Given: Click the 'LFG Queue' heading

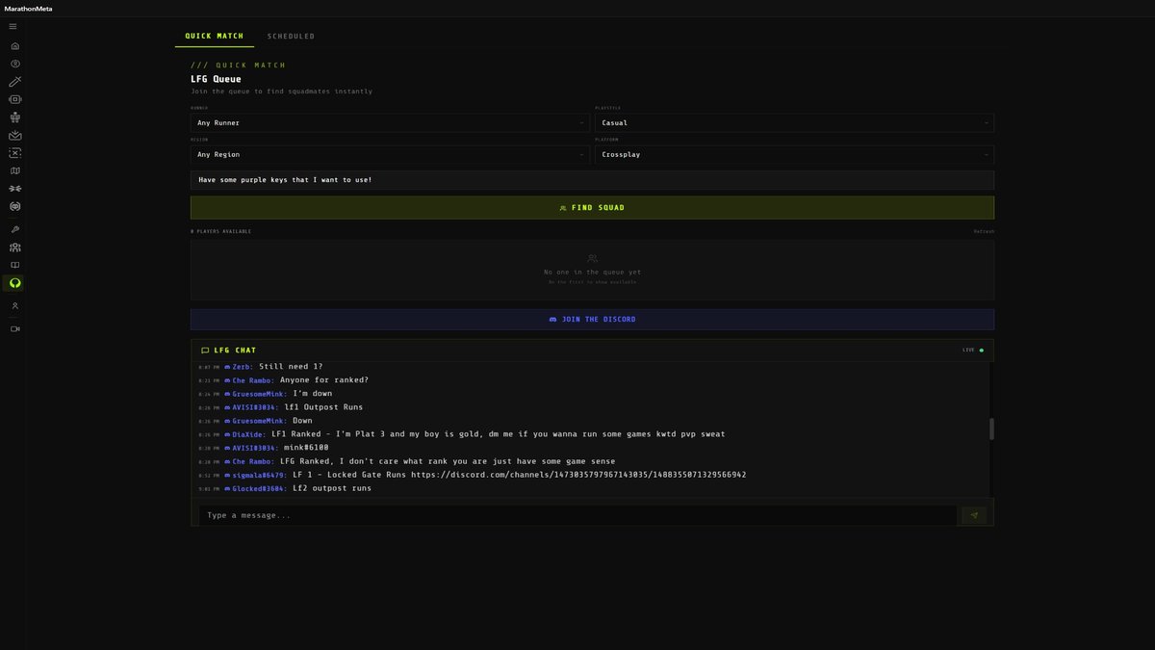Looking at the screenshot, I should point(216,79).
